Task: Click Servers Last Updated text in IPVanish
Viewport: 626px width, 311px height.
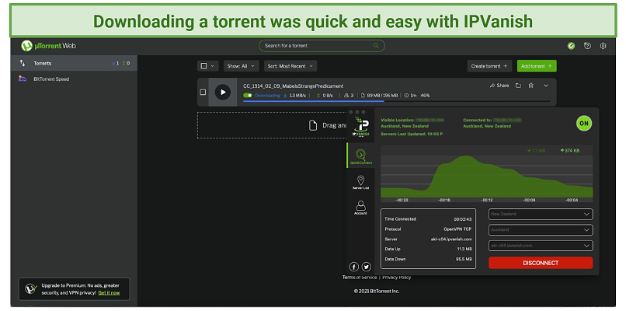Action: click(x=412, y=134)
